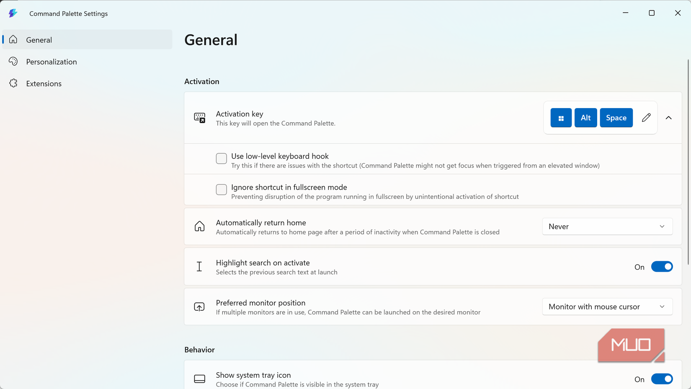Screen dimensions: 691x389
Task: Click the palette icon next to Personalization
Action: pyautogui.click(x=13, y=61)
